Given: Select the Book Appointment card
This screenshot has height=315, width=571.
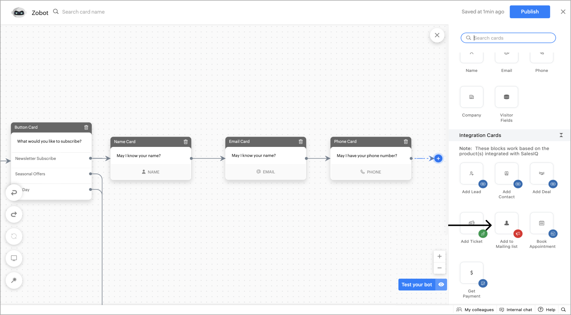Looking at the screenshot, I should 541,223.
